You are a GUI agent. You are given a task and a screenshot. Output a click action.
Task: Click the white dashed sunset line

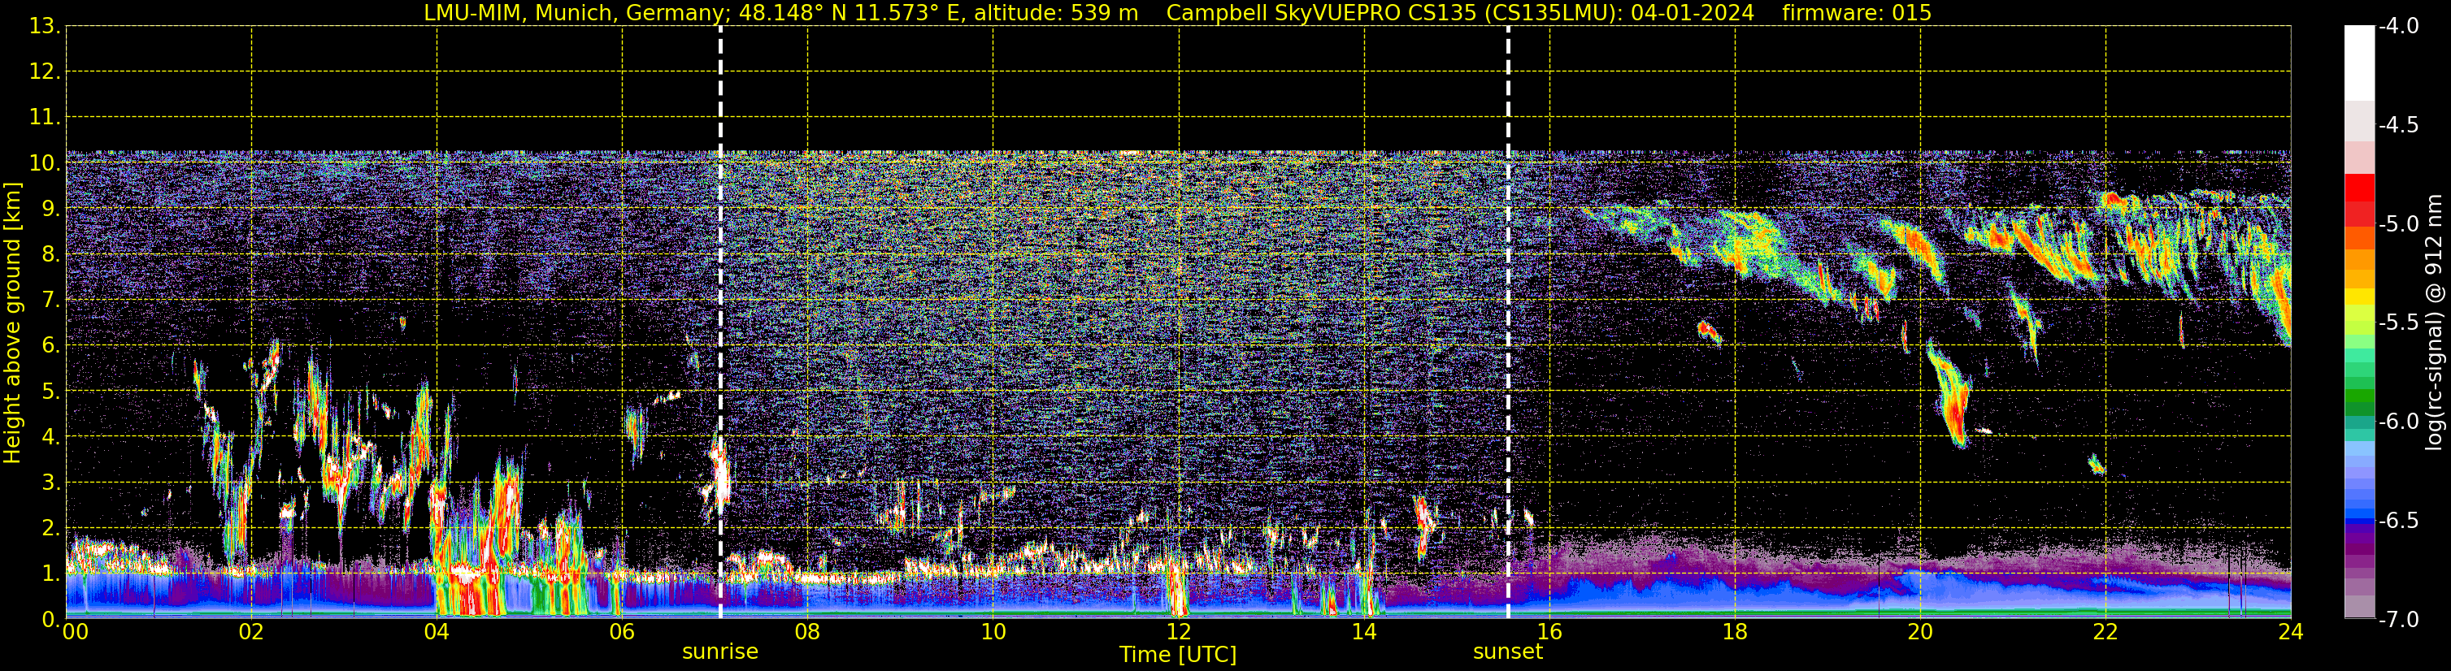click(1508, 323)
